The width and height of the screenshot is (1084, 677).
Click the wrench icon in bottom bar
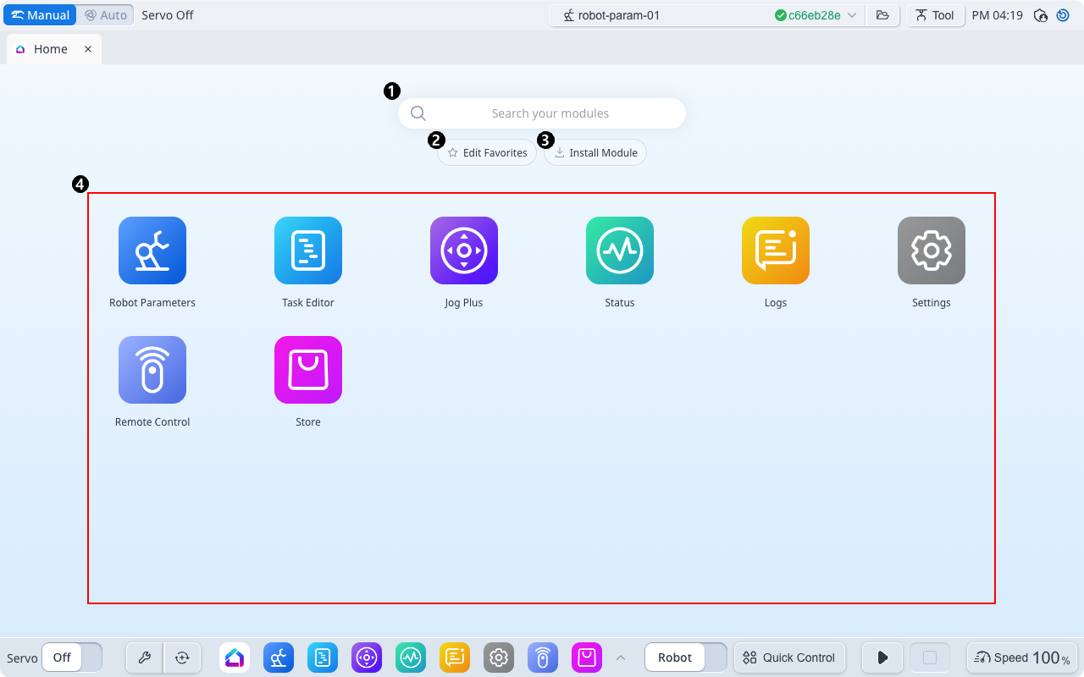point(145,658)
